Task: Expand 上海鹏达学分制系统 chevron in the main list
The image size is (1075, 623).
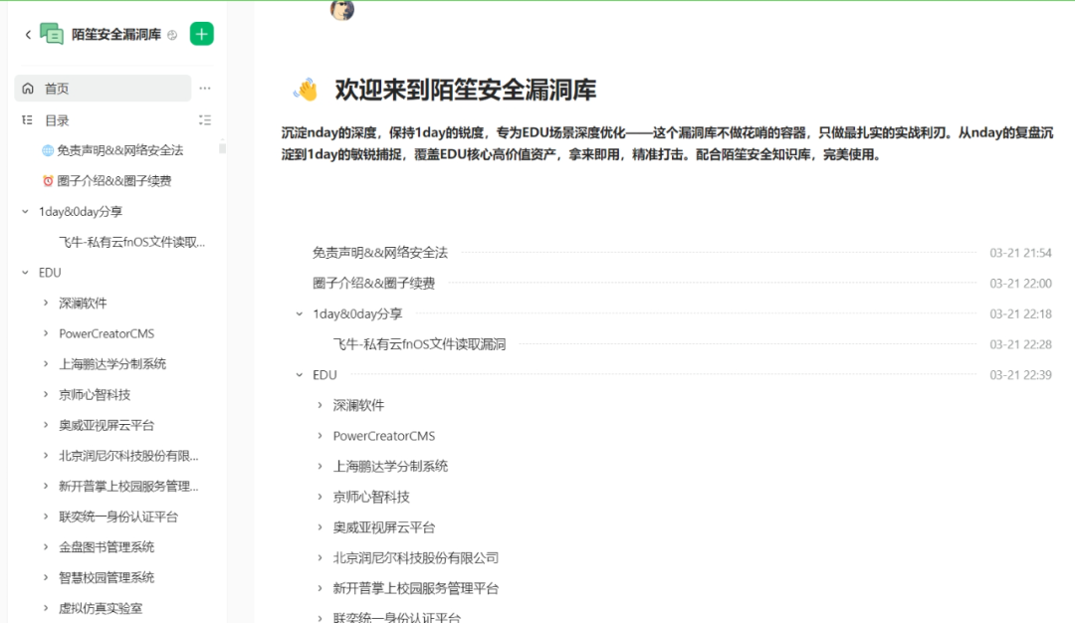Action: tap(321, 466)
